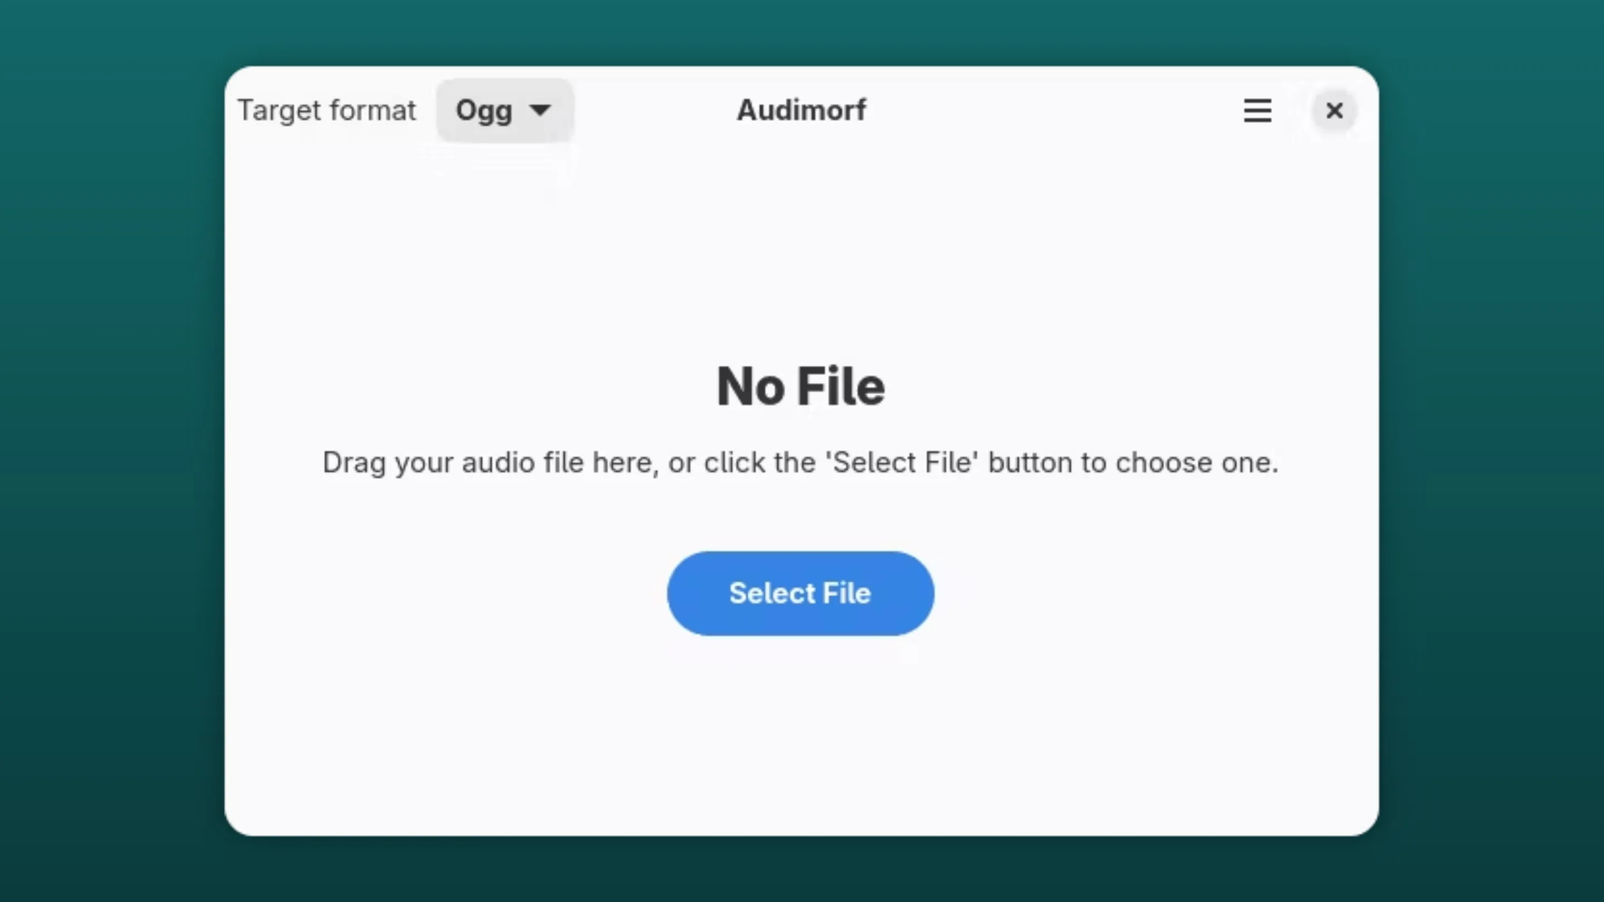
Task: Open the Ogg target format dropdown
Action: pos(503,111)
